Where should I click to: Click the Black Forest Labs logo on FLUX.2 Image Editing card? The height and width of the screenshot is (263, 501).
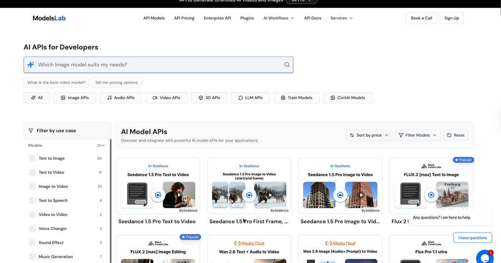click(158, 243)
